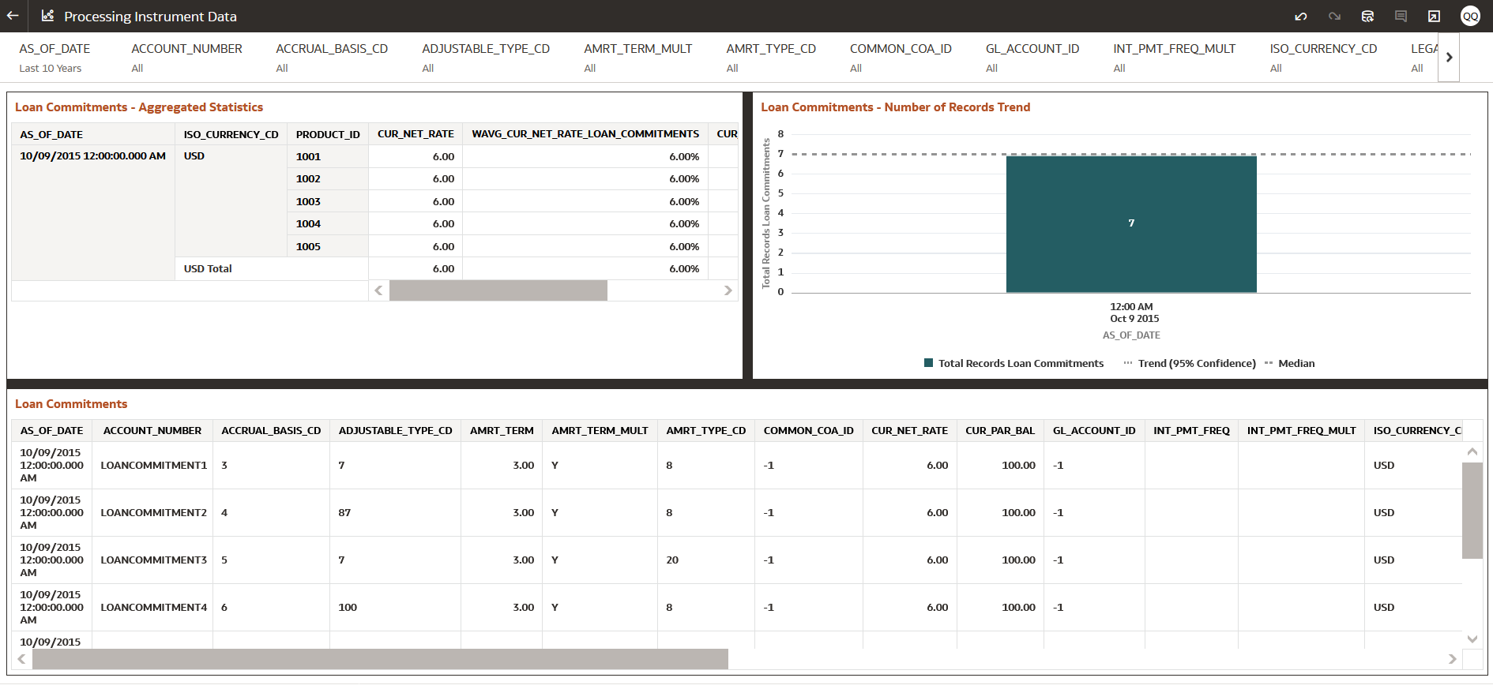Screen dimensions: 1493x689
Task: Select the USD currency cell in Aggregated Statistics
Action: pos(231,201)
